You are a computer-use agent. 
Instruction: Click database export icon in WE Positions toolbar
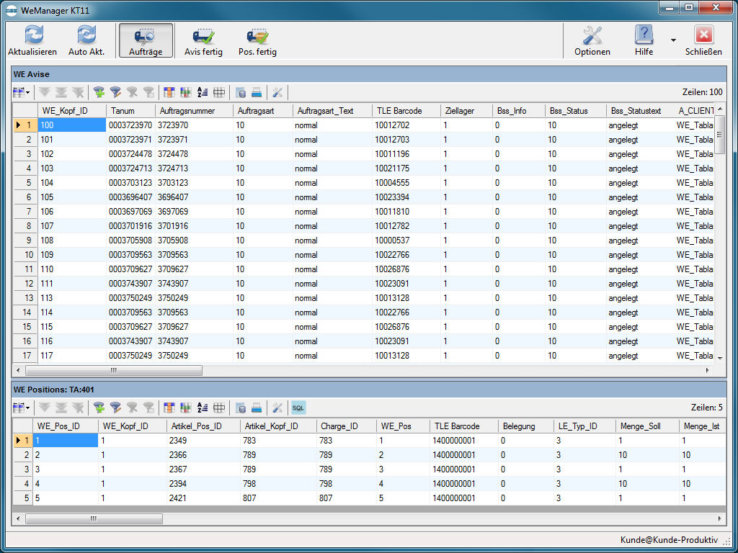pos(241,408)
